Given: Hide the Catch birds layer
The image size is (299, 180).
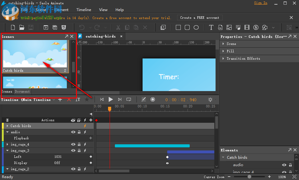Looking at the screenshot, I should (x=73, y=126).
